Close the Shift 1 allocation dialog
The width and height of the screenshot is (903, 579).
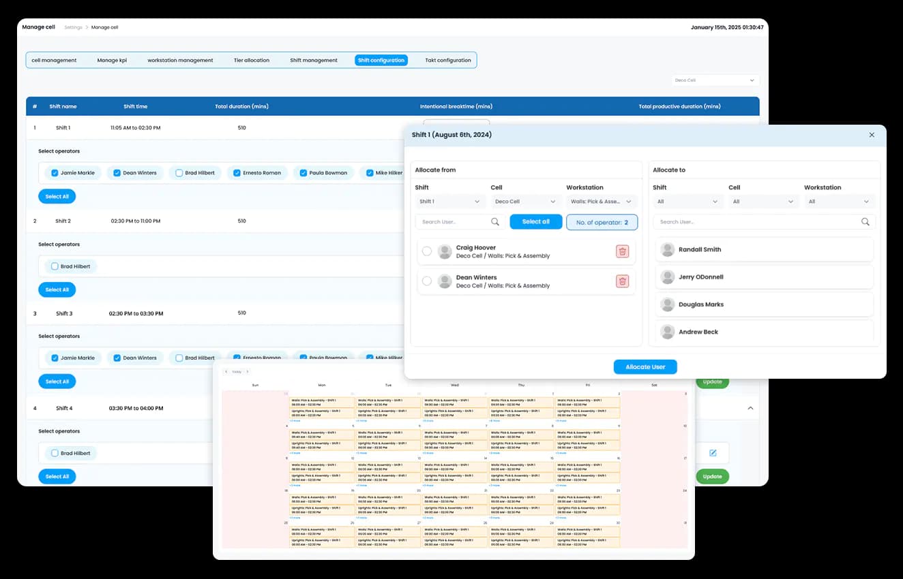tap(872, 135)
